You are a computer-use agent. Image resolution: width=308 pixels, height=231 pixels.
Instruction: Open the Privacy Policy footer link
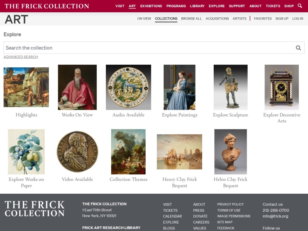click(x=230, y=204)
